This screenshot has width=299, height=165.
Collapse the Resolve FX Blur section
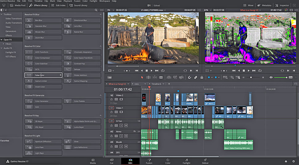pyautogui.click(x=100, y=15)
